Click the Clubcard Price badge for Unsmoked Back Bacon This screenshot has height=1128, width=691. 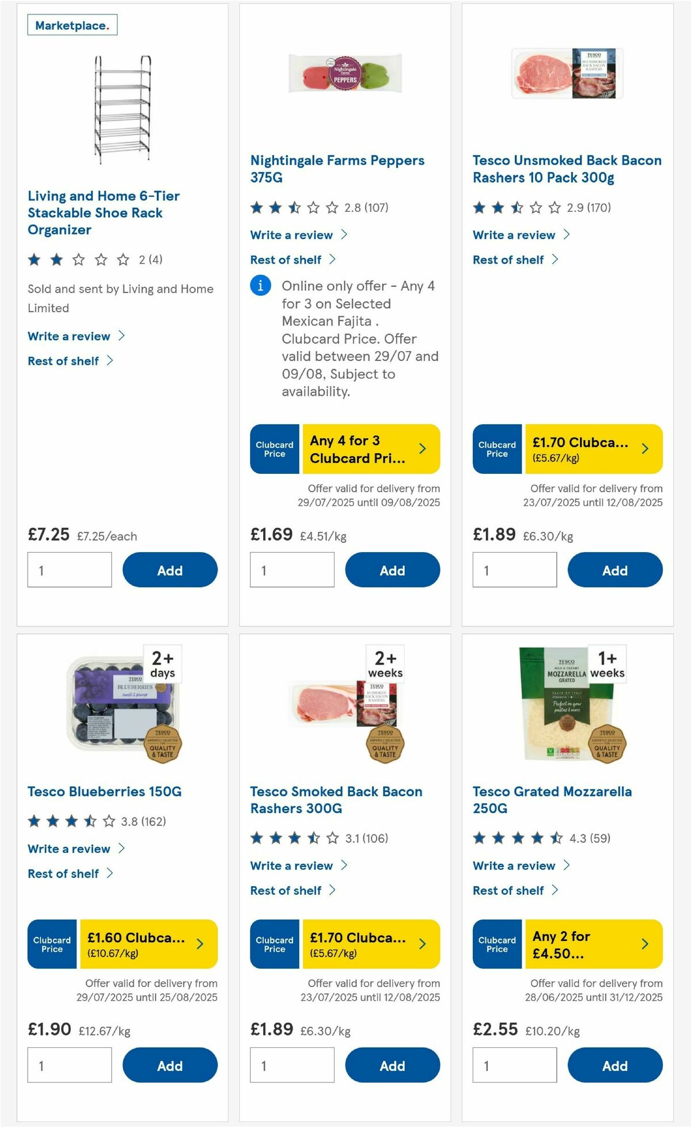click(496, 449)
